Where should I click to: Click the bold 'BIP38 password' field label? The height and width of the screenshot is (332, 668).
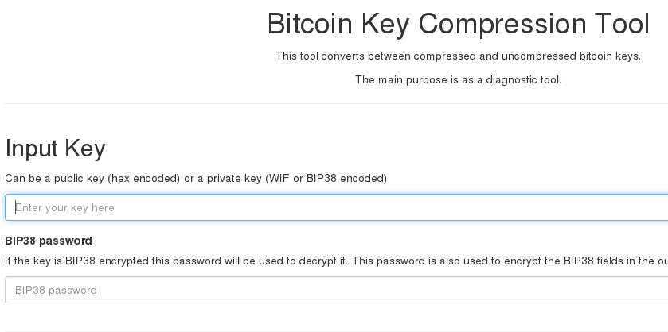click(49, 241)
